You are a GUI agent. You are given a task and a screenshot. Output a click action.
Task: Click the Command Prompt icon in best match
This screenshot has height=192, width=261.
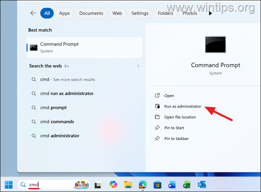tap(34, 48)
